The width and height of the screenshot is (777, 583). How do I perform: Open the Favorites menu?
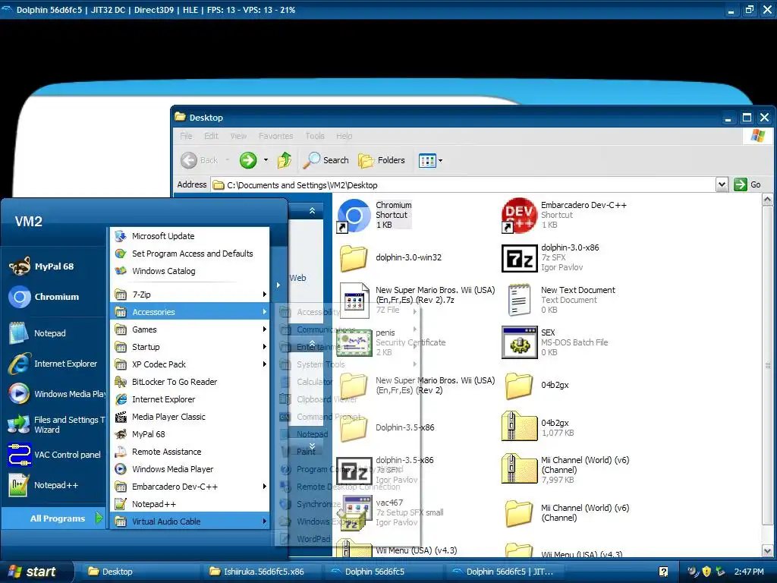click(275, 136)
